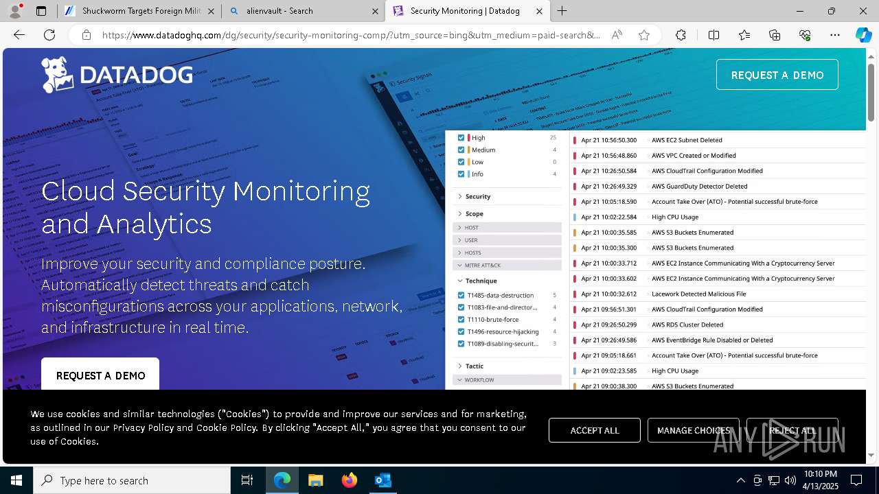Expand the HOSTS filter group

tap(507, 252)
